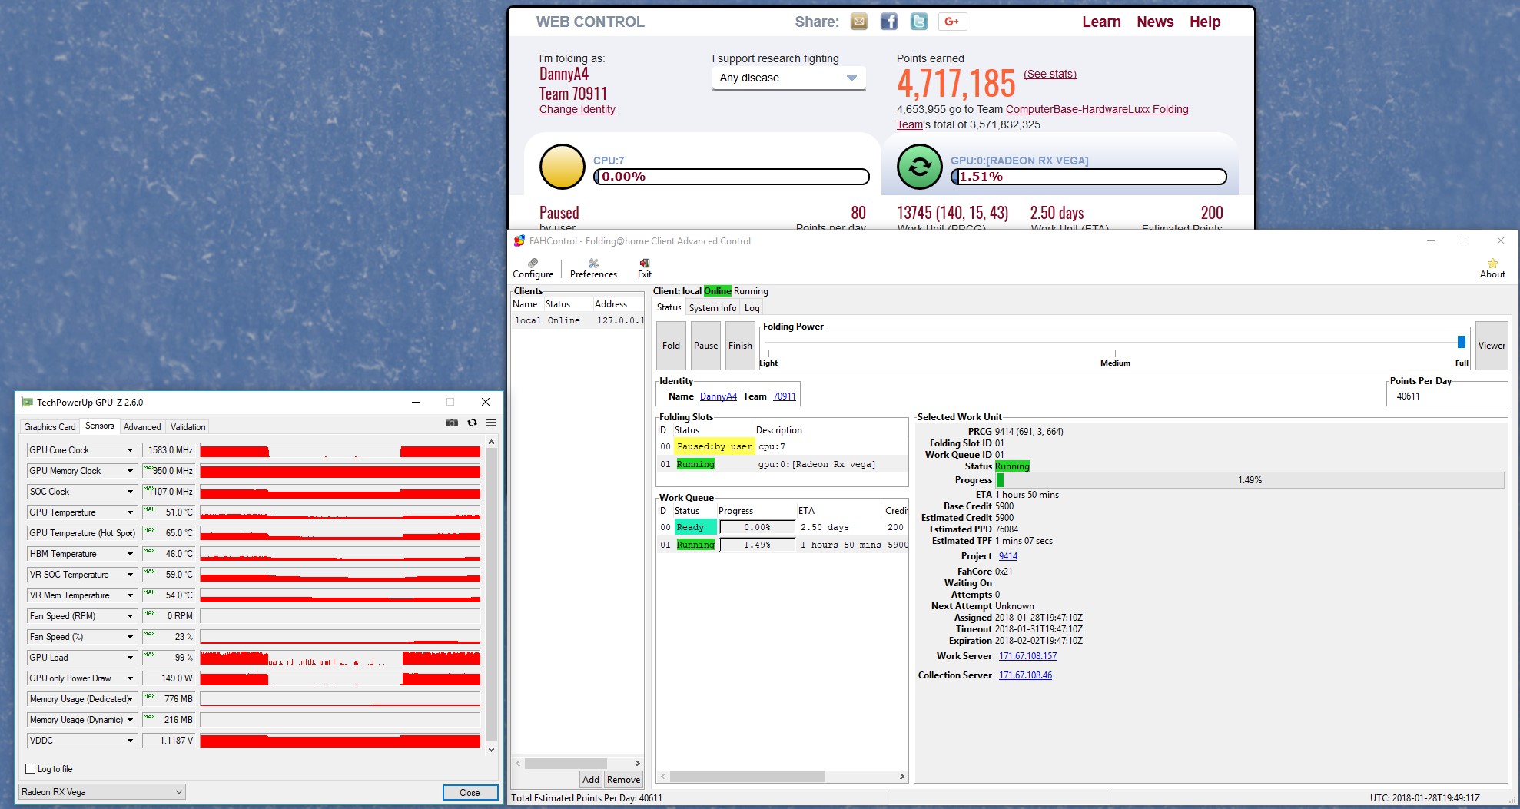This screenshot has height=809, width=1520.
Task: Open the ComputerBase-HardwareLuxx Folding Team link
Action: (x=1097, y=109)
